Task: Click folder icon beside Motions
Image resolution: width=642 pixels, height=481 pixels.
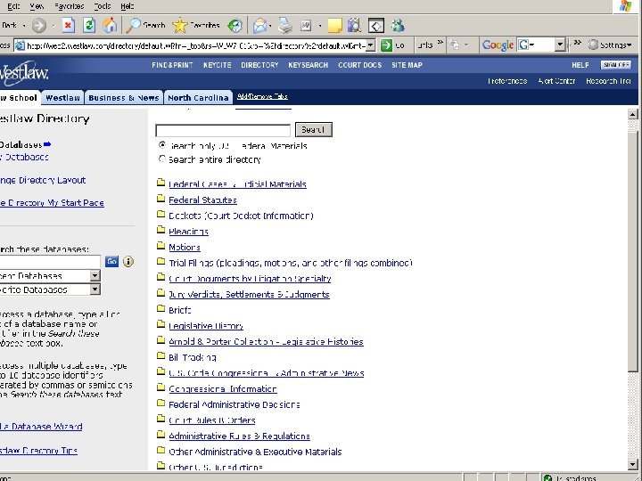Action: click(160, 246)
